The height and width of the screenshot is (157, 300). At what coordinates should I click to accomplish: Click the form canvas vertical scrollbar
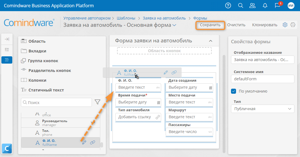[224, 104]
